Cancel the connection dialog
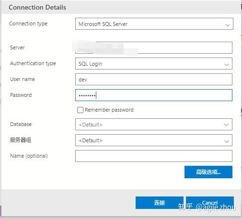 tap(210, 203)
